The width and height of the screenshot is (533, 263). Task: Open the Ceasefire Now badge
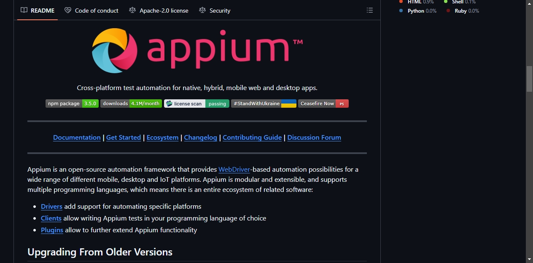pos(323,104)
